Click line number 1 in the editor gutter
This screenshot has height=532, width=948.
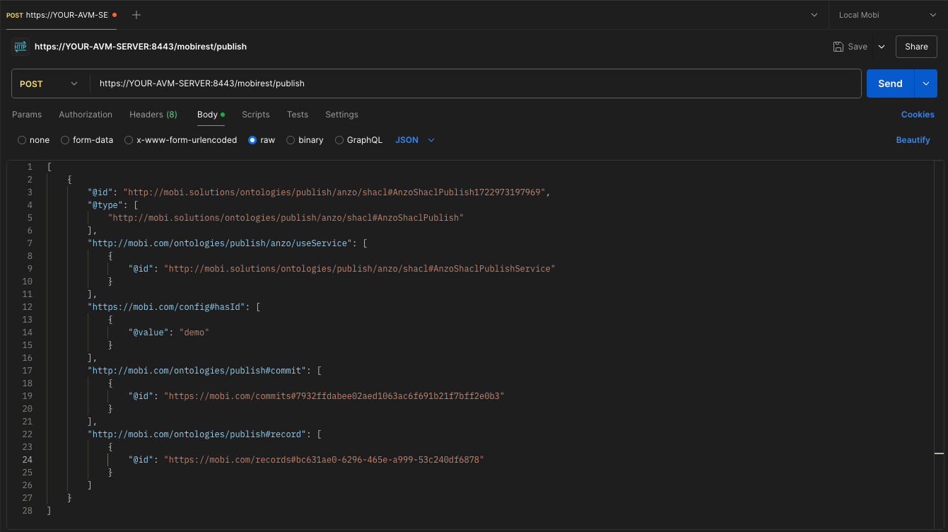[30, 167]
